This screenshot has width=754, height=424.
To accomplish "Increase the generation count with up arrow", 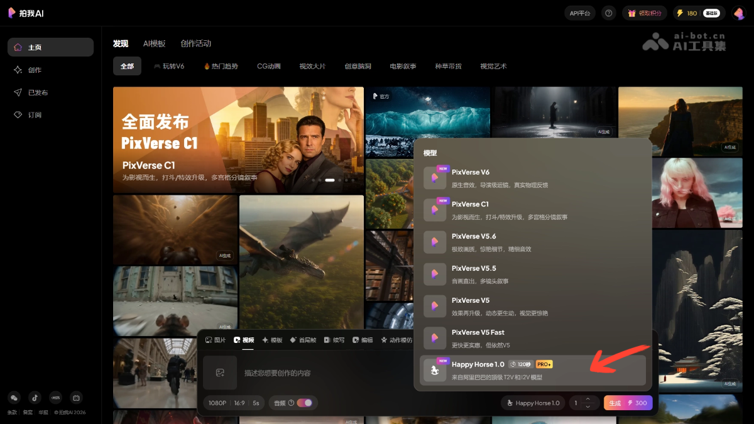I will [587, 399].
